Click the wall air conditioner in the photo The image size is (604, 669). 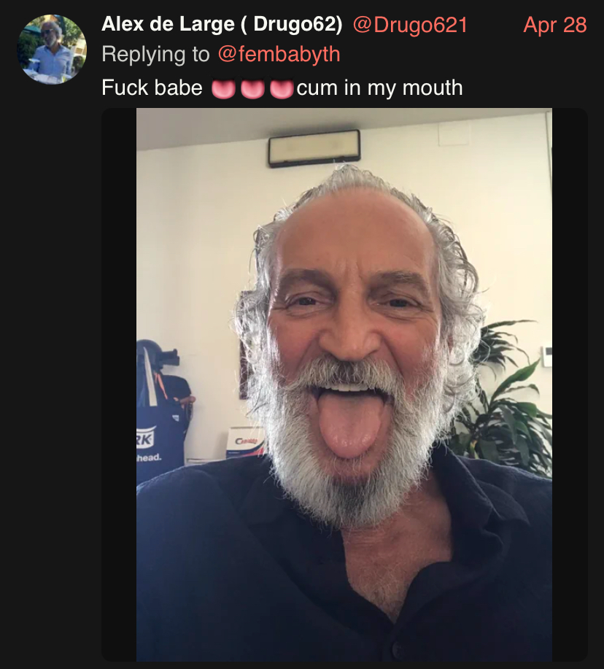click(314, 148)
